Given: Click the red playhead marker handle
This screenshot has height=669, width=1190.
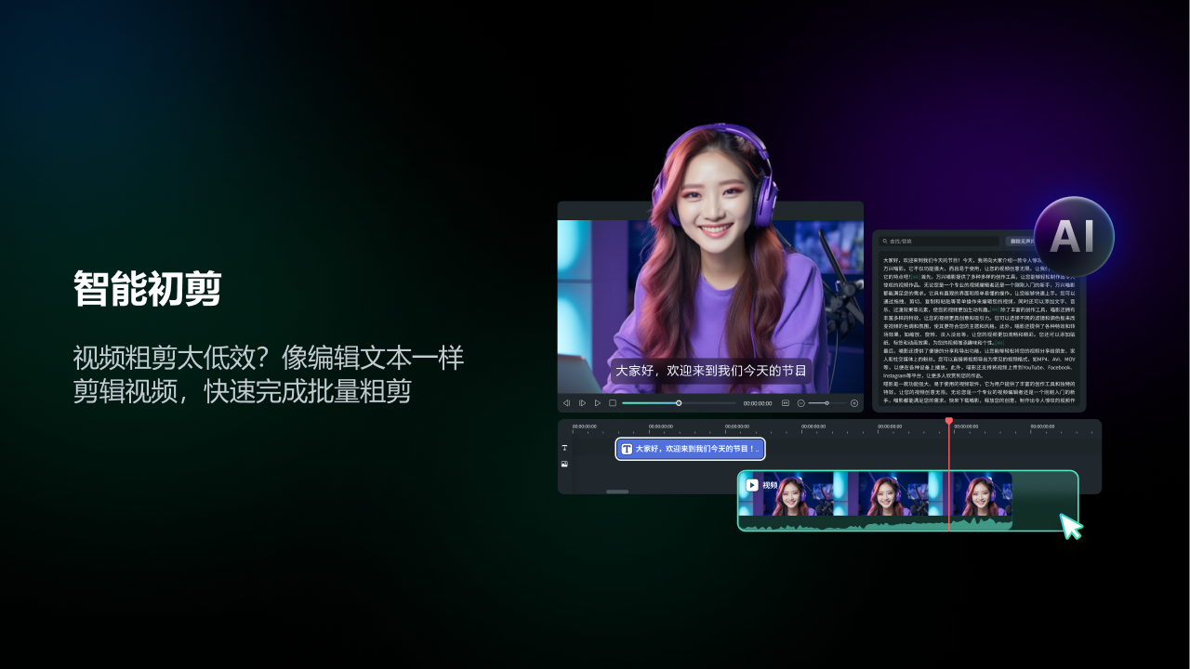Looking at the screenshot, I should point(949,421).
